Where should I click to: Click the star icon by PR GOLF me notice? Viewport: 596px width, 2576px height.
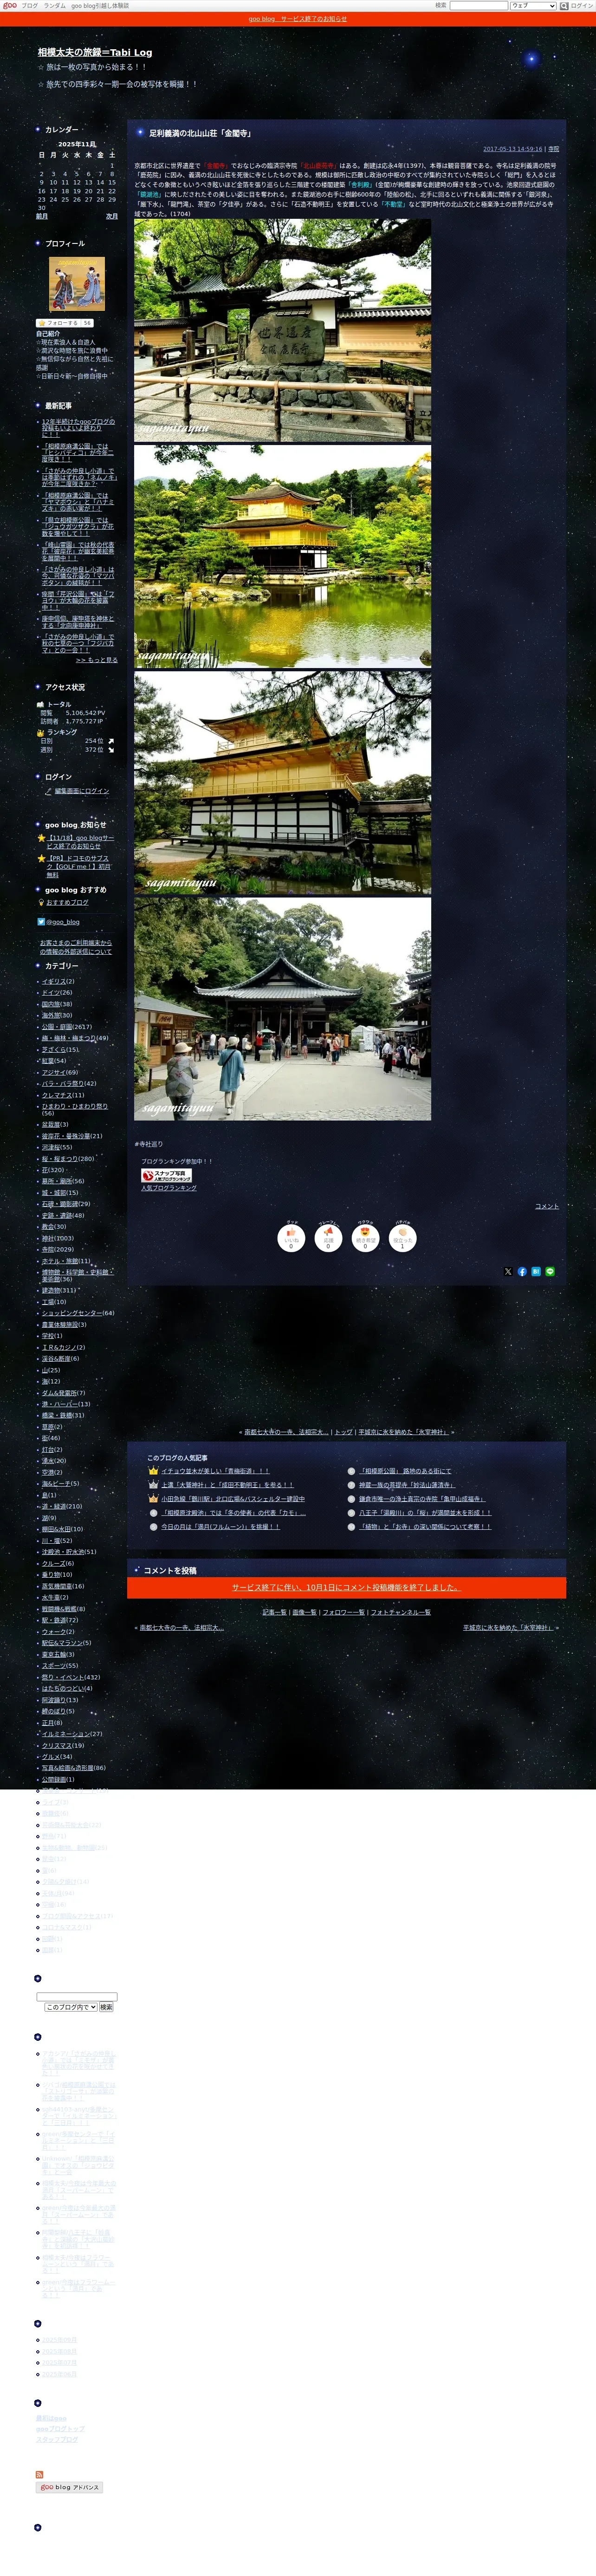42,858
